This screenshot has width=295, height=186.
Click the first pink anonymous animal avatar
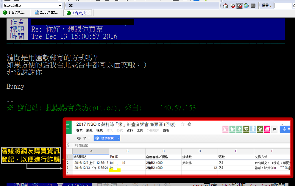click(225, 129)
